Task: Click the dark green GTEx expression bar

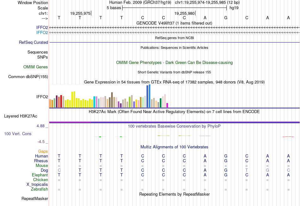Action: 160,103
